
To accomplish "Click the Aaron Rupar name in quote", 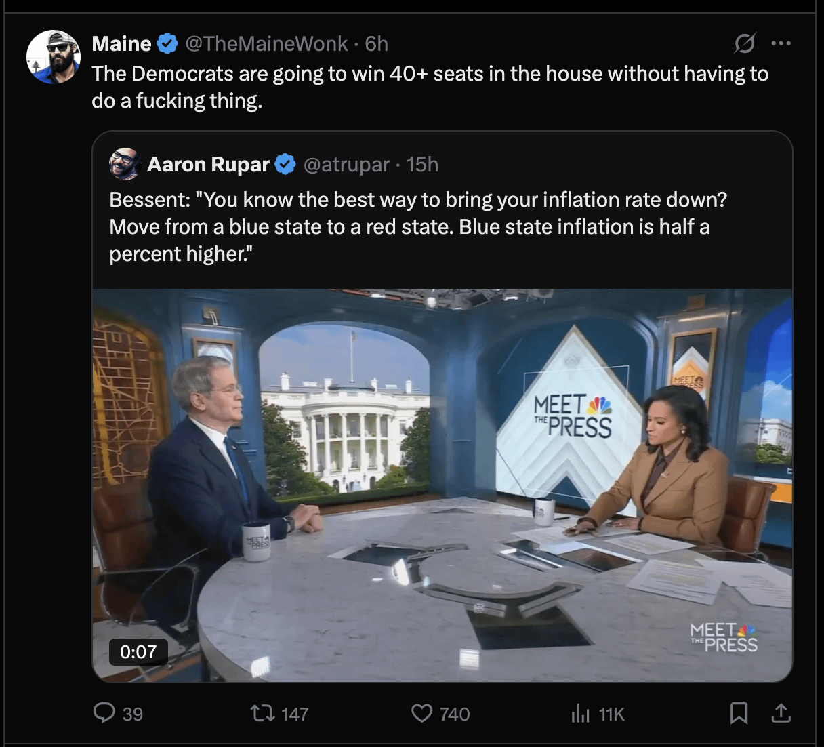I will (x=208, y=165).
